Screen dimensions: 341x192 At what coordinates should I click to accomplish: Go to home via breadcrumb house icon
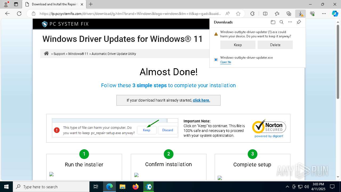46,53
